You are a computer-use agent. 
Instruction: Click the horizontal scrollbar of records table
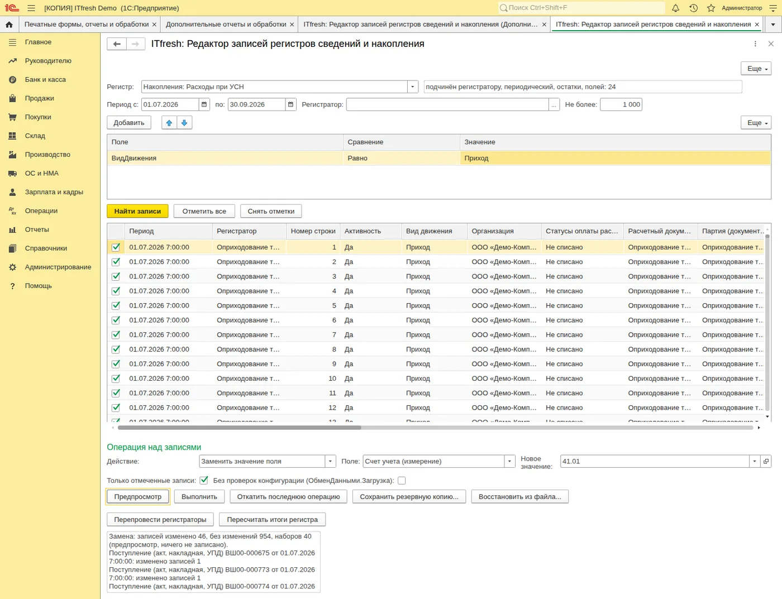click(239, 428)
